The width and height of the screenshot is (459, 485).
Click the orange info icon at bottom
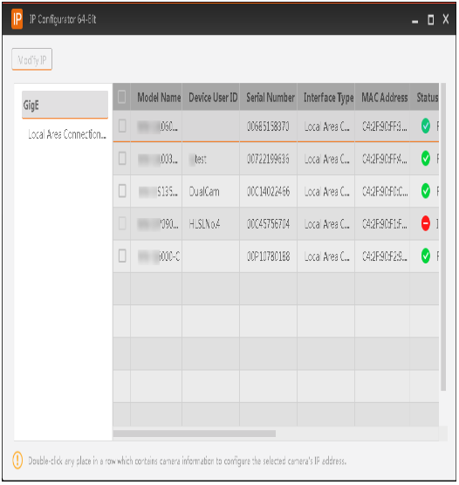17,460
